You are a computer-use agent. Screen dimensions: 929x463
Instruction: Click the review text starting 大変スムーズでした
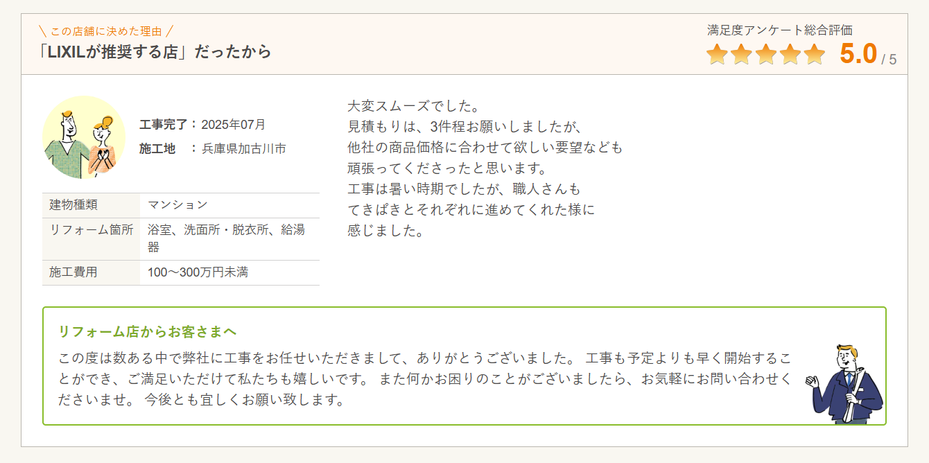click(x=485, y=168)
